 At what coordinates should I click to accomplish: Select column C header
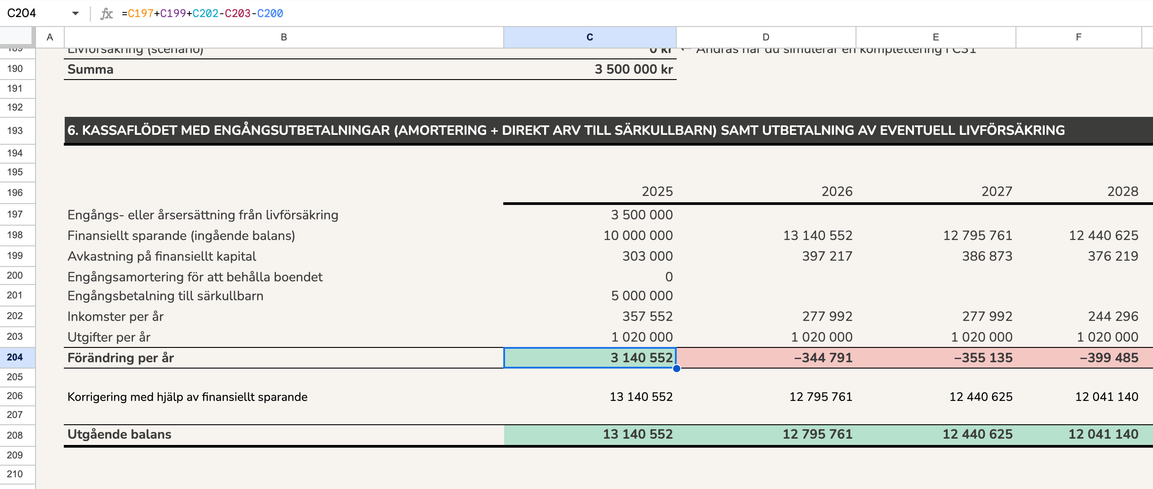[x=590, y=37]
